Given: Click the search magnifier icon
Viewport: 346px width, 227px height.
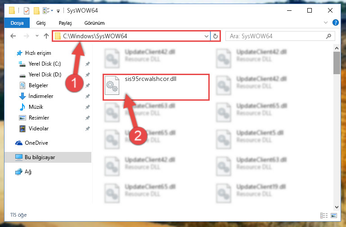Looking at the screenshot, I should click(x=328, y=36).
